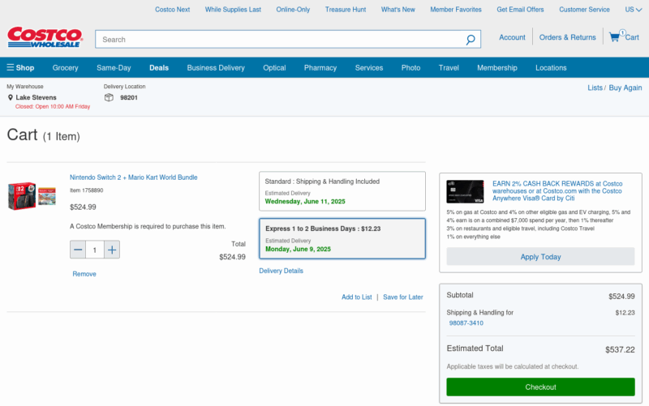649x406 pixels.
Task: Click Get Email Offers
Action: 520,10
